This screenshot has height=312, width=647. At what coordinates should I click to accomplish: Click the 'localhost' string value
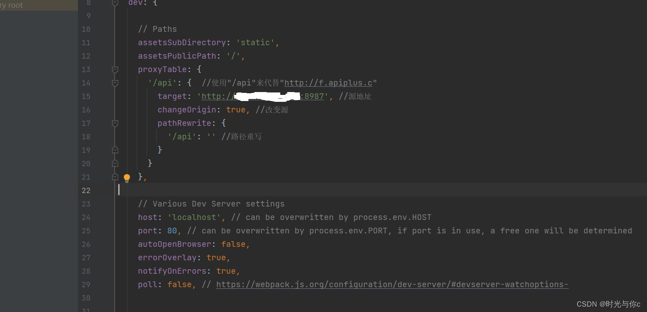pyautogui.click(x=194, y=218)
